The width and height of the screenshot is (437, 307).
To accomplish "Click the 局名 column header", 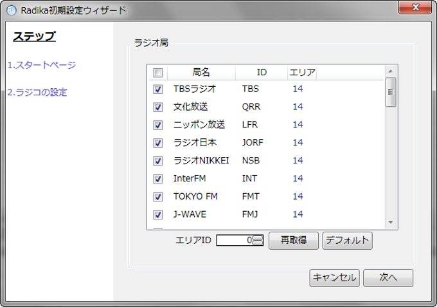I will click(x=201, y=73).
